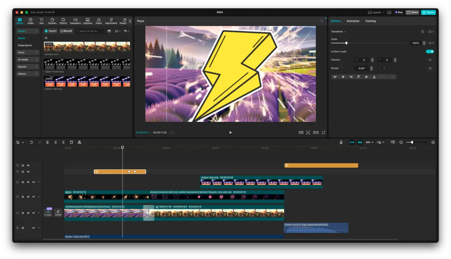Click the split clip tool
Image resolution: width=451 pixels, height=259 pixels.
click(47, 142)
